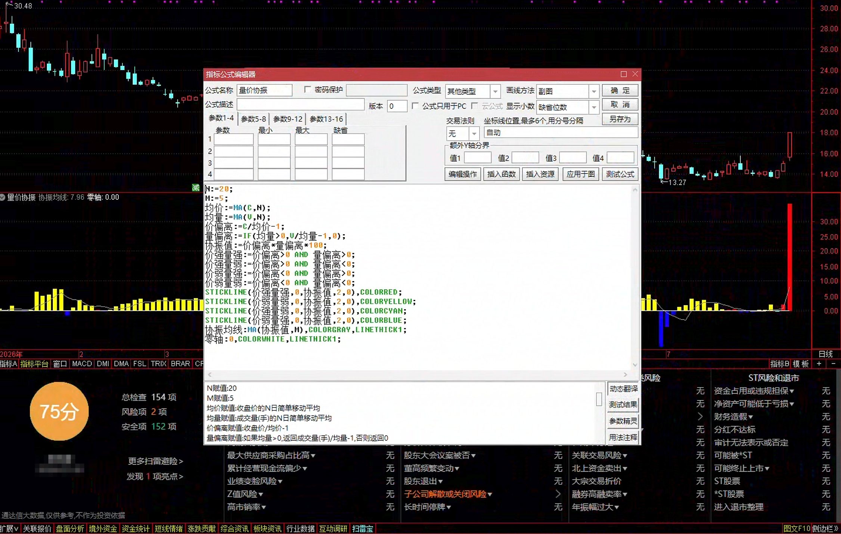
Task: Click the 另存为 button
Action: [x=620, y=119]
